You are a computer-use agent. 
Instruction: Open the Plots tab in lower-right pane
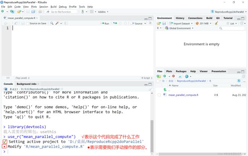point(169,71)
